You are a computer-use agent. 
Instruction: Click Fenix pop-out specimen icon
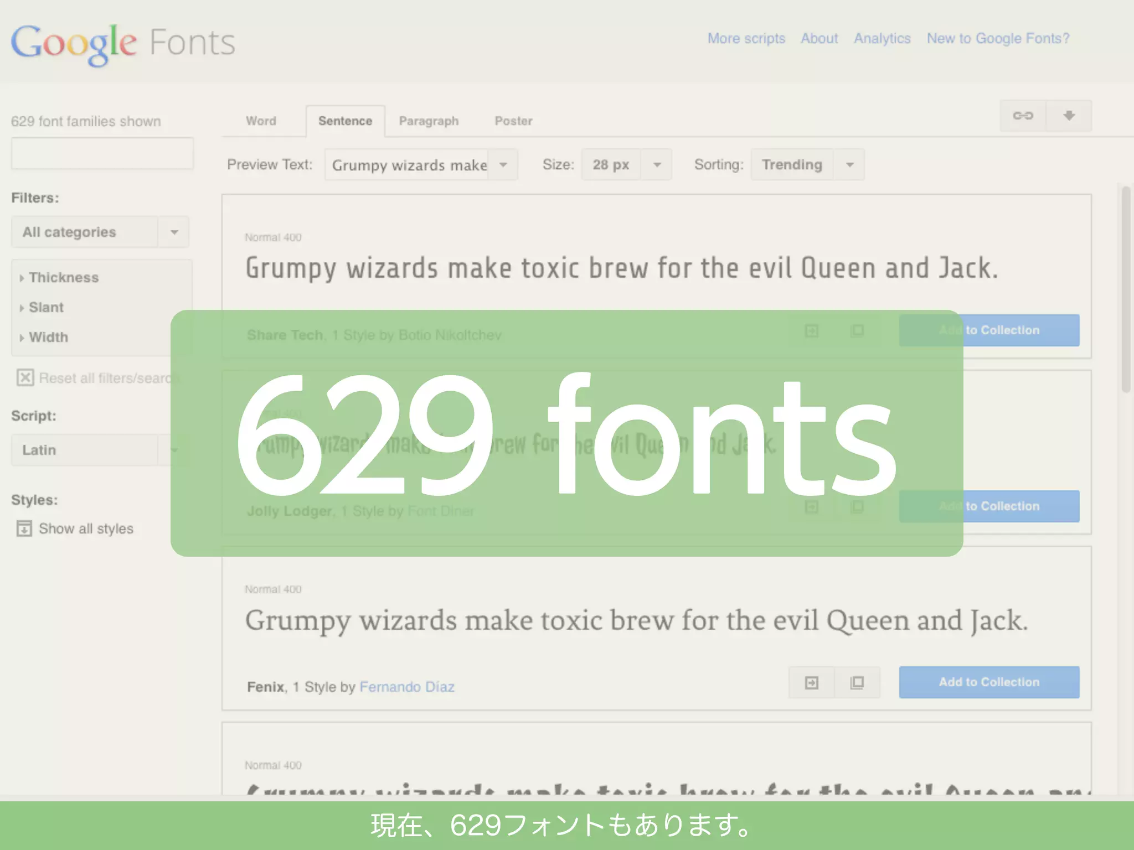coord(857,682)
